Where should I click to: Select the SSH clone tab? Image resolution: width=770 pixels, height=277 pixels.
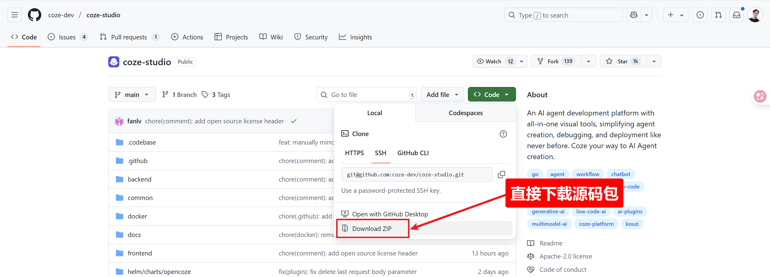380,153
